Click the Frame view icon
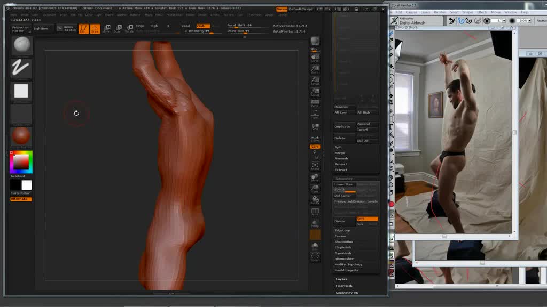The width and height of the screenshot is (547, 307). 315,166
